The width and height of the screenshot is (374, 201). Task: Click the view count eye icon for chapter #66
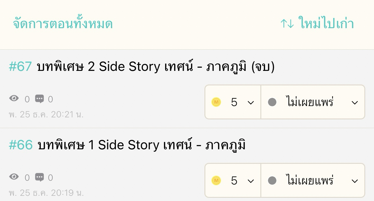pos(14,177)
